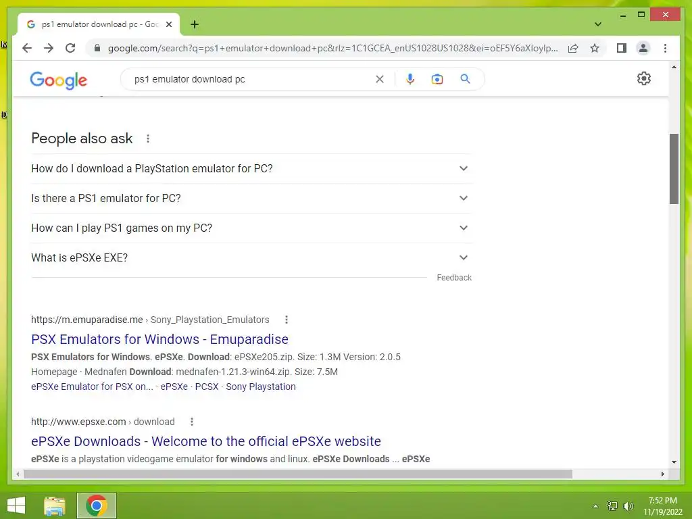Open 'ePSXe Emulator for PSX on...' sitelink
The image size is (692, 519).
pyautogui.click(x=92, y=387)
